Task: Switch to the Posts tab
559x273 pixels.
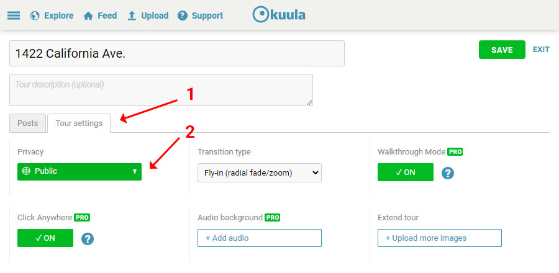Action: [x=28, y=123]
